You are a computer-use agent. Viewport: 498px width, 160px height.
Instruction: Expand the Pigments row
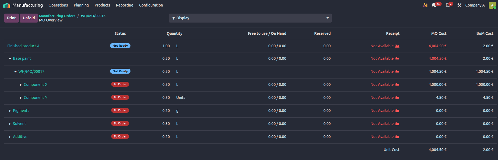10,111
